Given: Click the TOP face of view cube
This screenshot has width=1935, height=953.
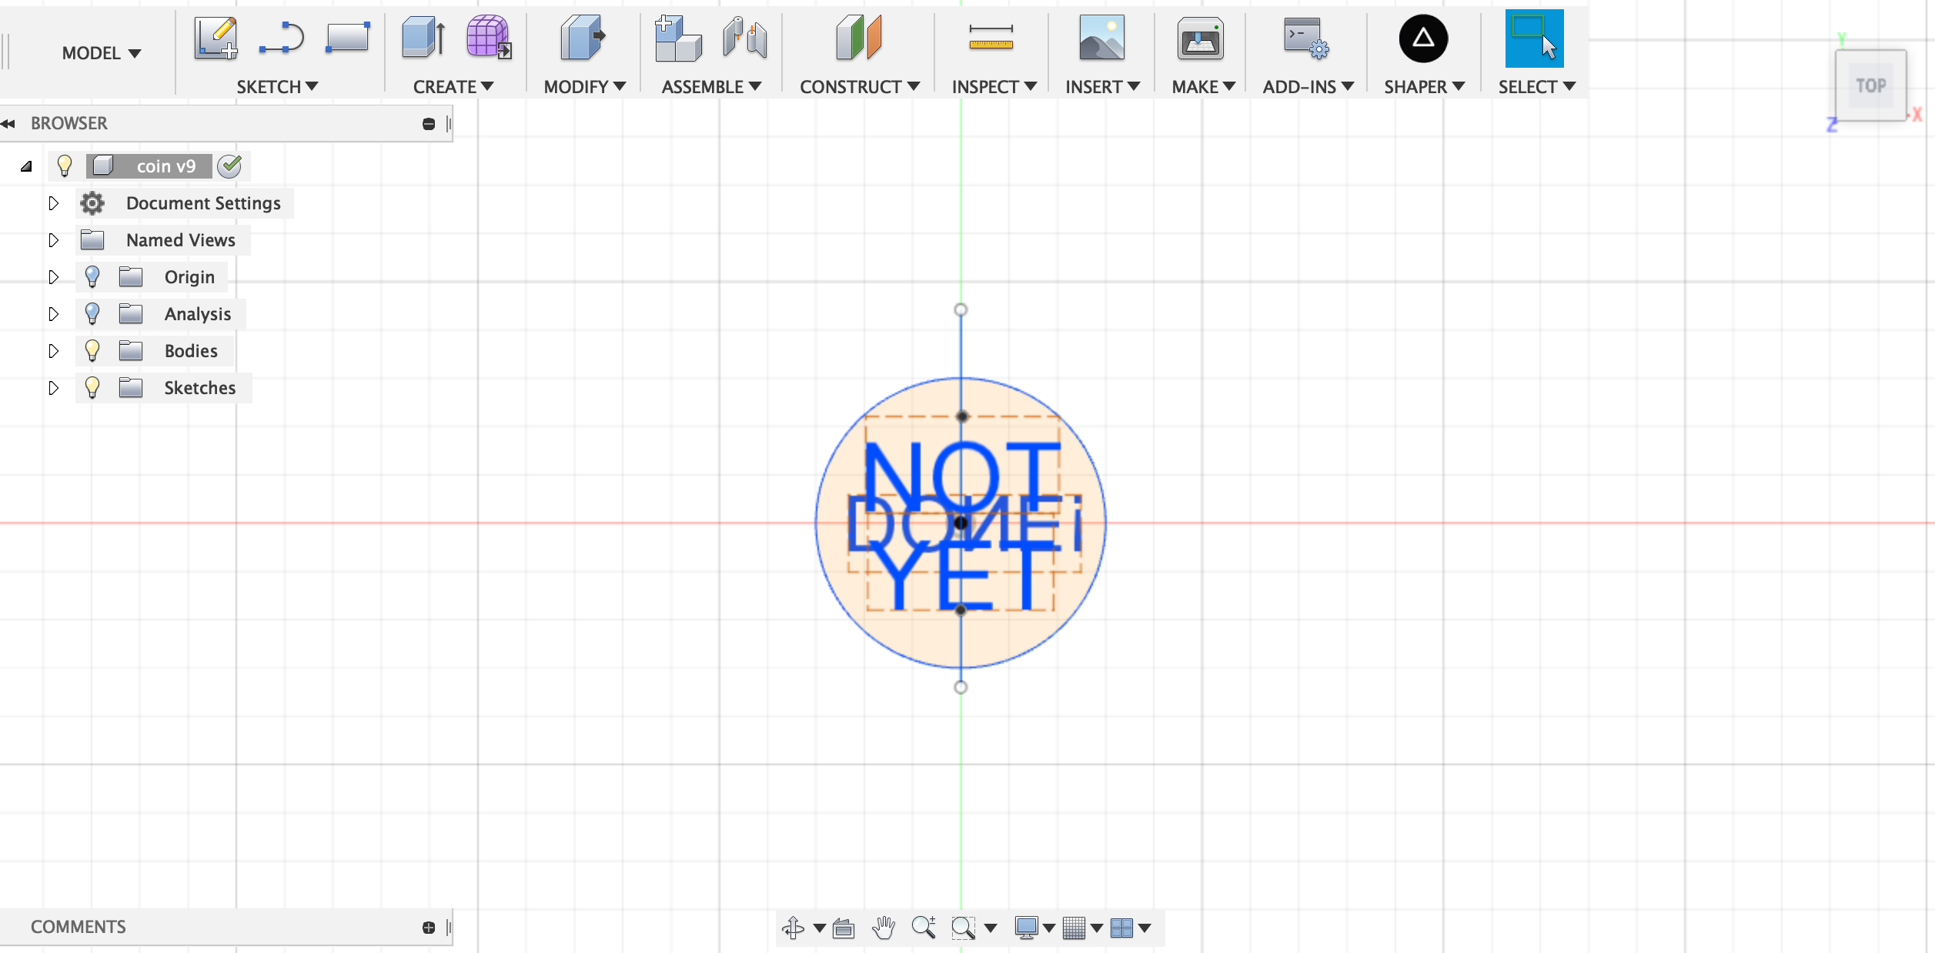Looking at the screenshot, I should click(x=1870, y=85).
